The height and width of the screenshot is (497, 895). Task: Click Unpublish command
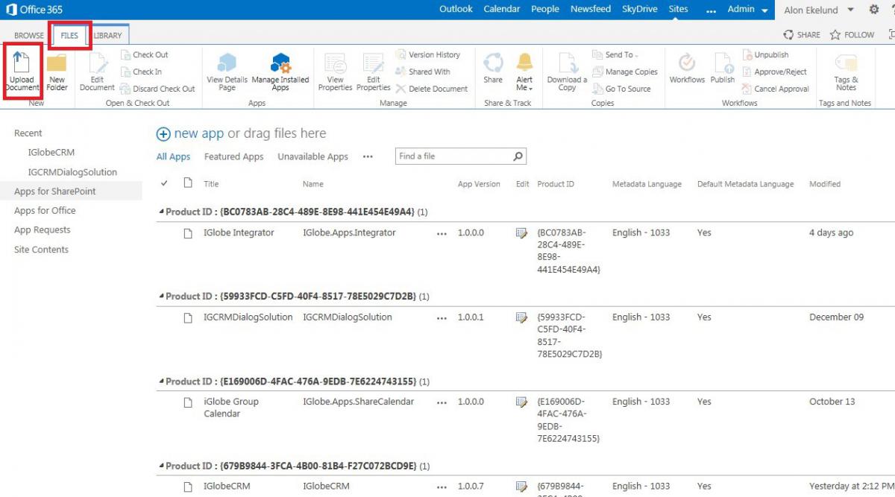click(765, 54)
